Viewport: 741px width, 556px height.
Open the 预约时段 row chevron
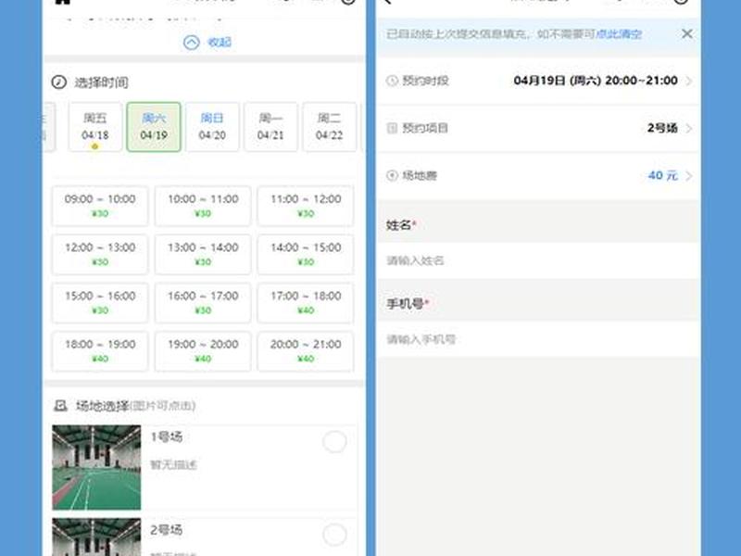689,81
